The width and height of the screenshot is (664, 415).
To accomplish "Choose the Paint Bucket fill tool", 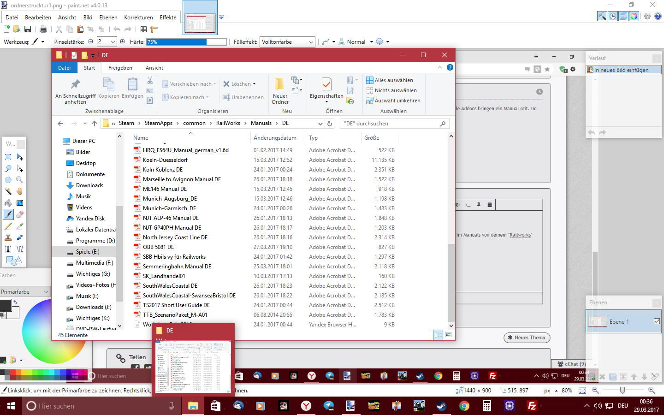I will click(x=8, y=203).
